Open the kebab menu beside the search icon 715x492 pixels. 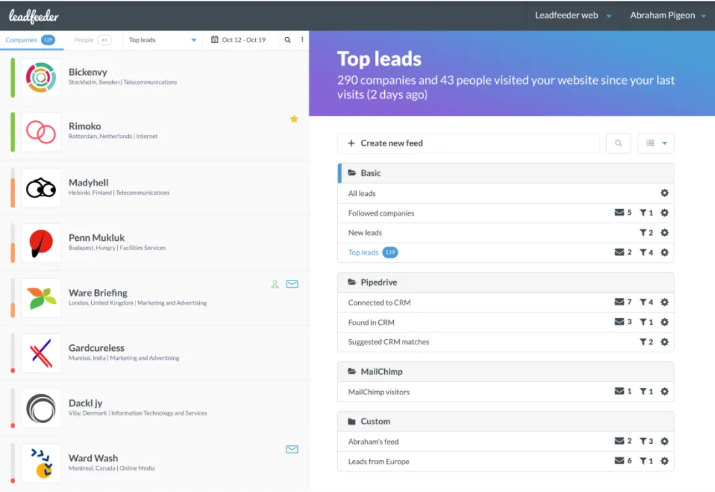coord(301,40)
